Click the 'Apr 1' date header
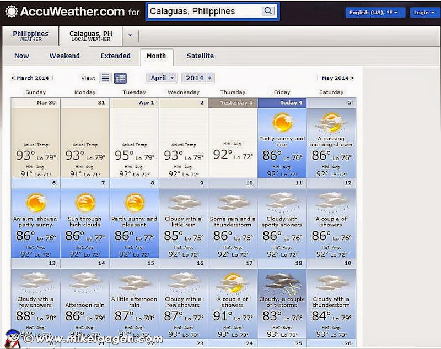Screen dimensions: 441x349 coord(134,103)
